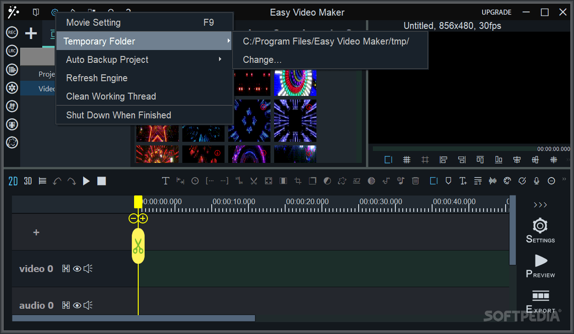Click the UPGRADE button
574x334 pixels.
pyautogui.click(x=496, y=12)
